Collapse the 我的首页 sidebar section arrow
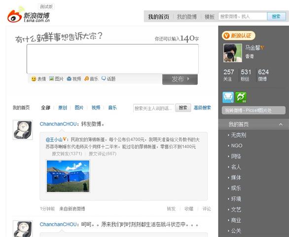The height and width of the screenshot is (237, 289). point(281,124)
